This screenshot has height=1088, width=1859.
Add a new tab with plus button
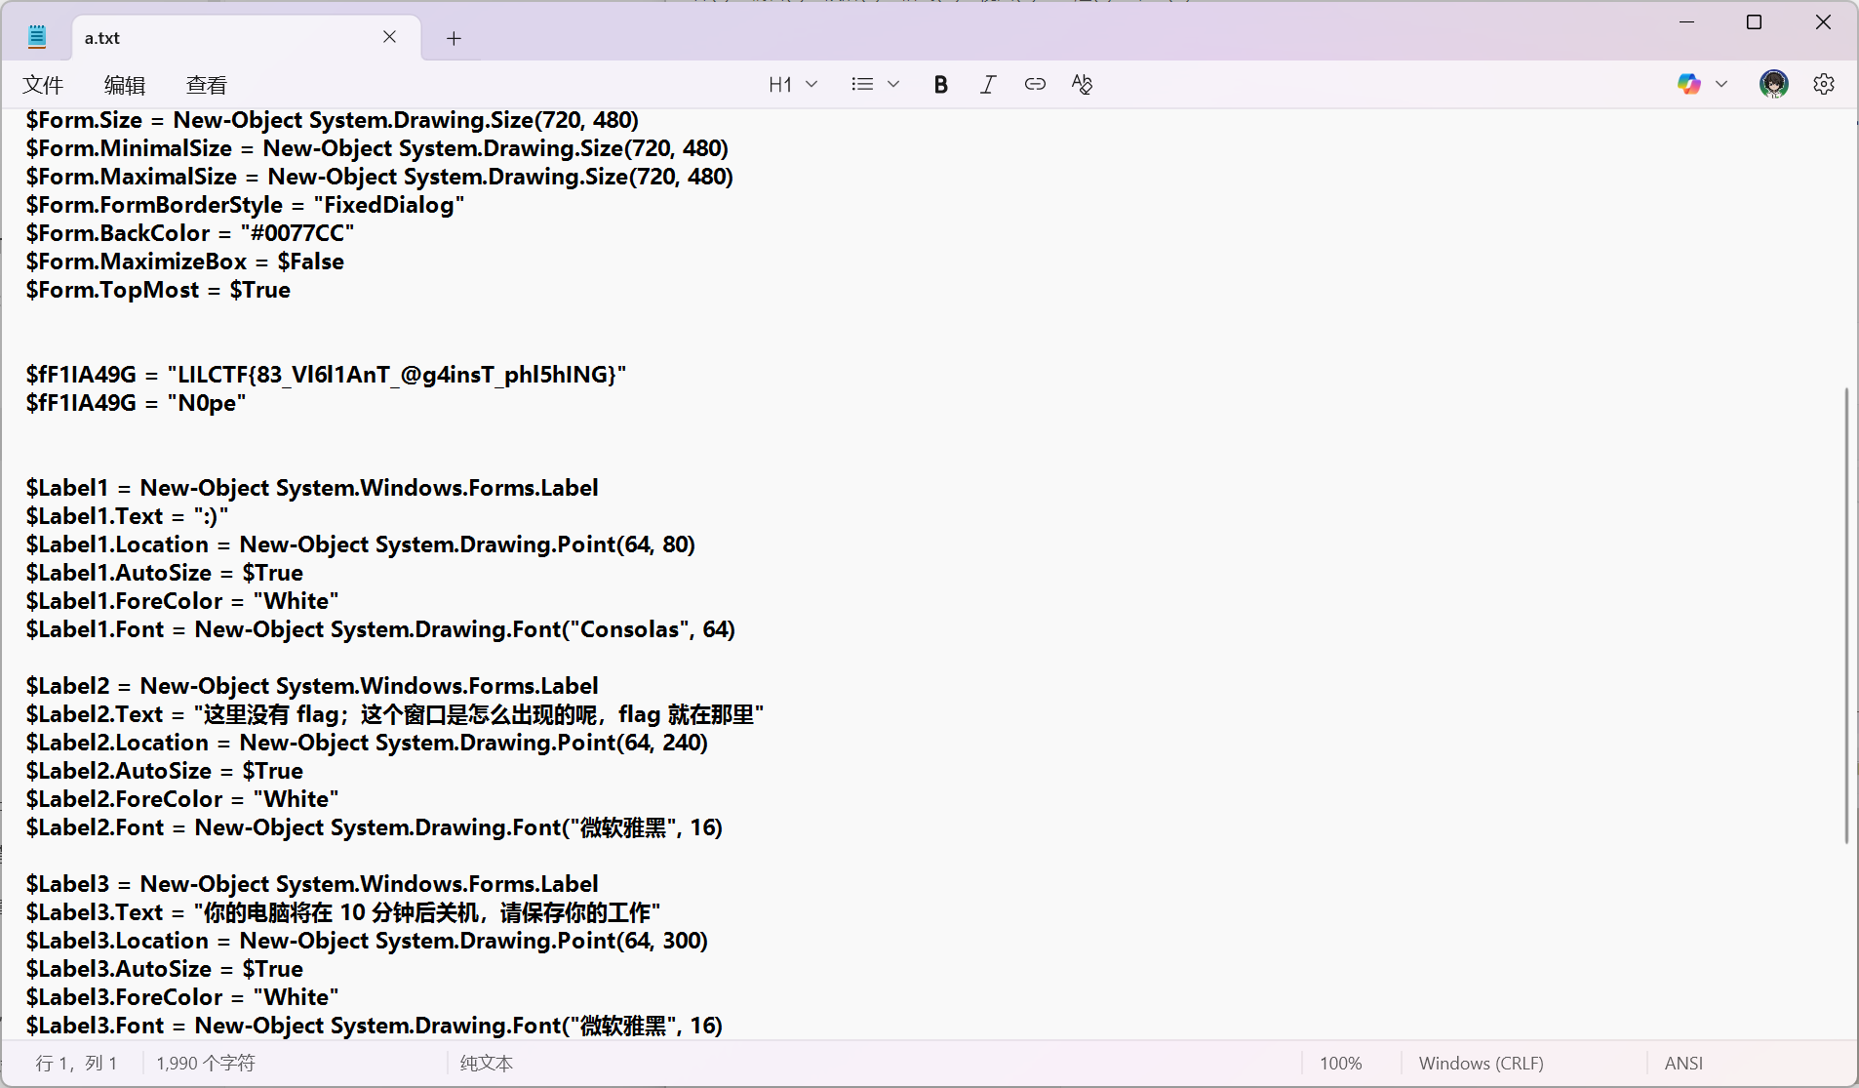point(454,38)
